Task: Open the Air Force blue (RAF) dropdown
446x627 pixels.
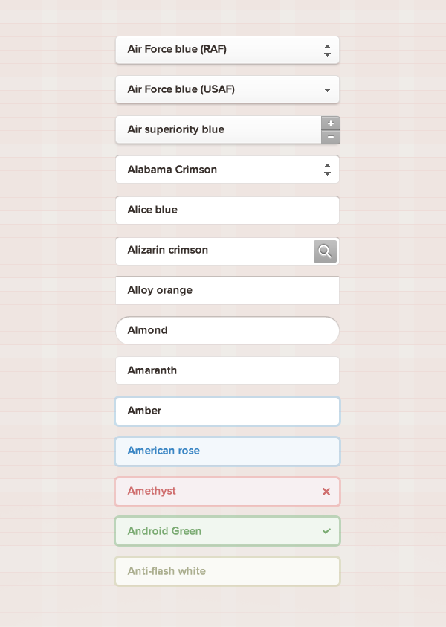Action: pos(216,50)
